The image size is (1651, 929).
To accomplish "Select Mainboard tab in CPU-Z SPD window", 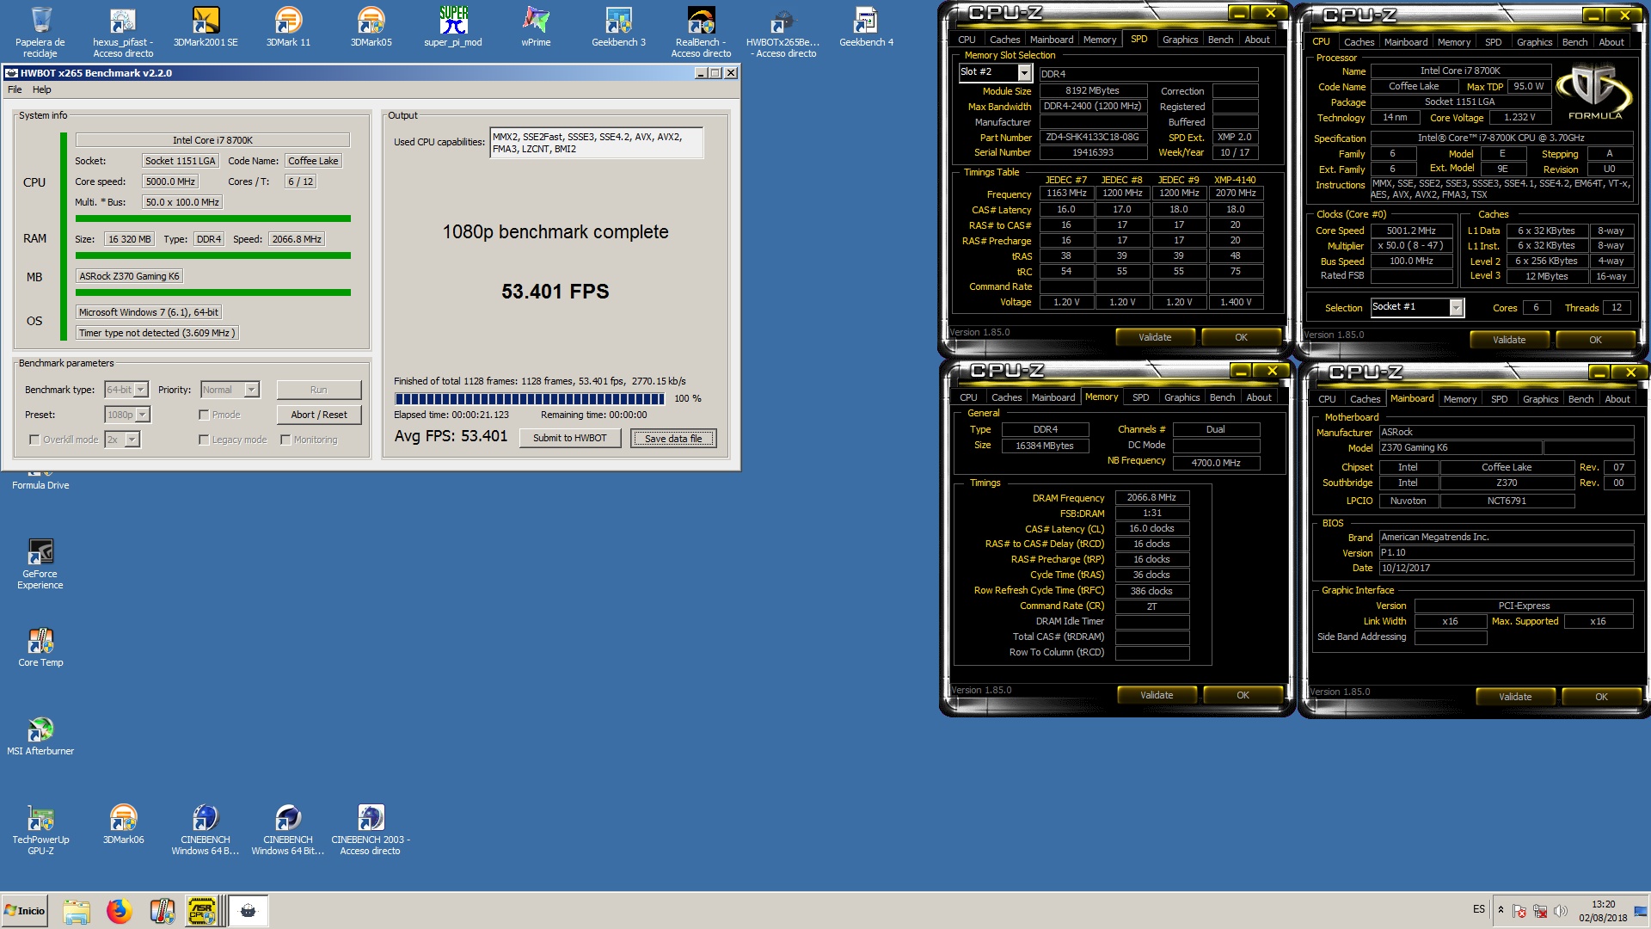I will [x=1052, y=40].
